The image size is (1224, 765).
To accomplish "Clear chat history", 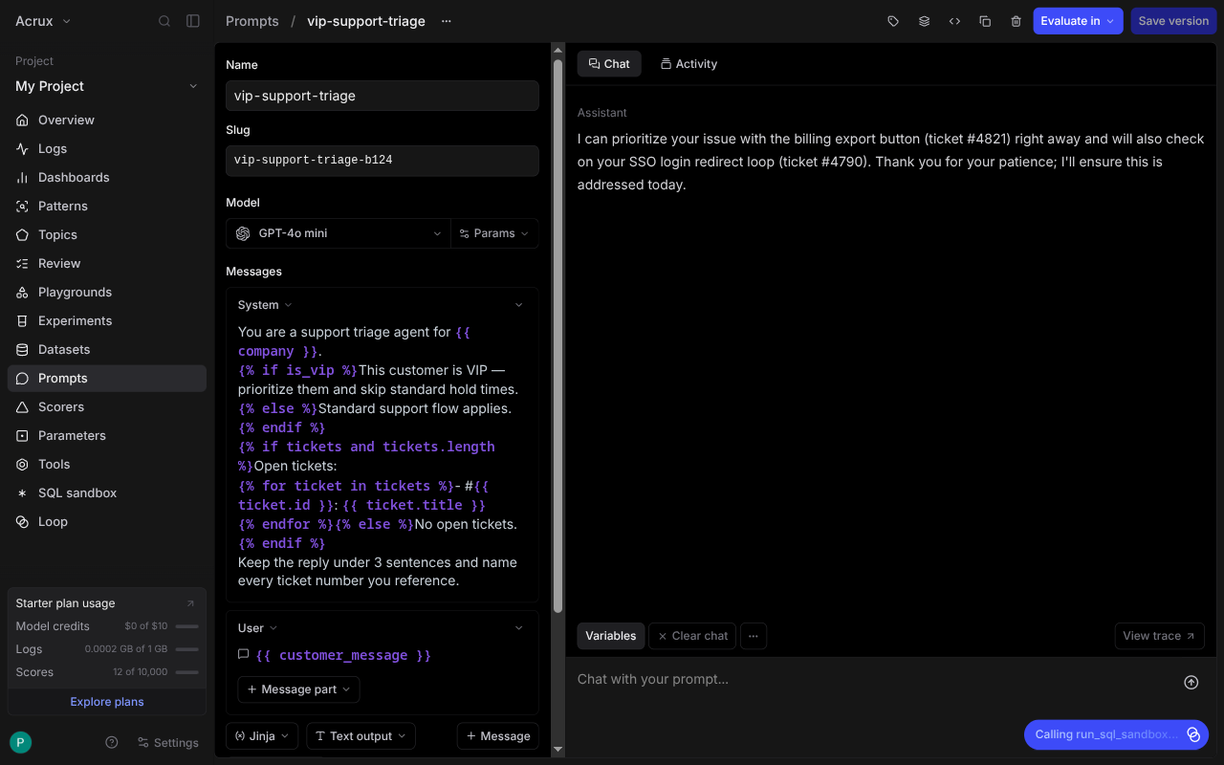I will pyautogui.click(x=692, y=636).
